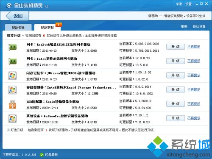The width and height of the screenshot is (212, 159).
Task: Upgrade the Intel wireless network driver
Action: point(176,61)
